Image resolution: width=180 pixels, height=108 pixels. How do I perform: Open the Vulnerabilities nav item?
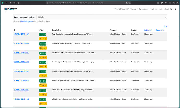[x=120, y=9]
